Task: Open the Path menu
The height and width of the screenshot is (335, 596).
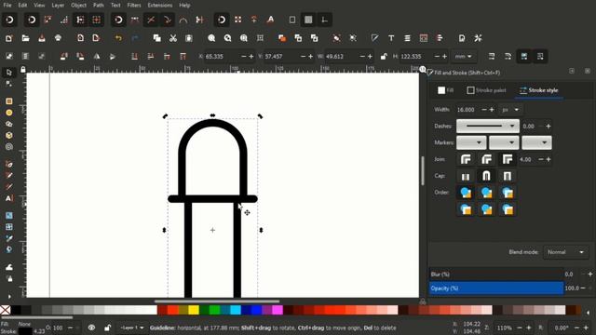Action: pyautogui.click(x=99, y=6)
